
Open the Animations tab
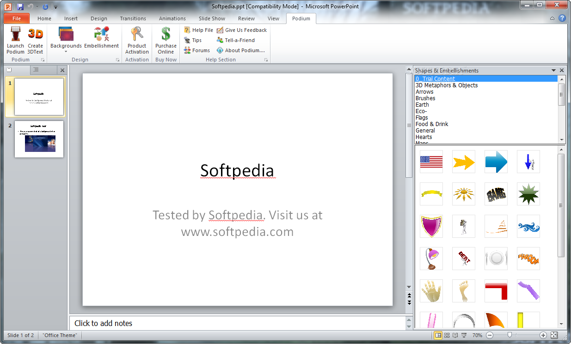(x=172, y=18)
